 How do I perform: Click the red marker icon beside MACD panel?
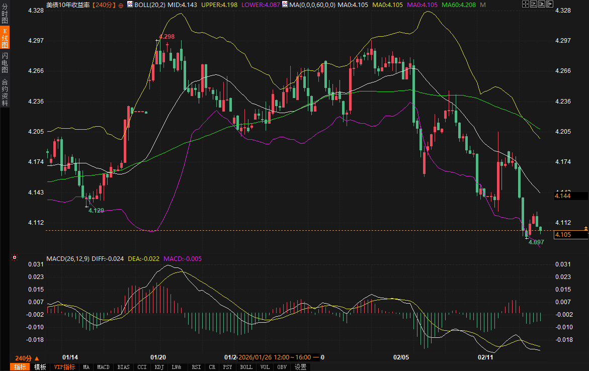point(15,258)
